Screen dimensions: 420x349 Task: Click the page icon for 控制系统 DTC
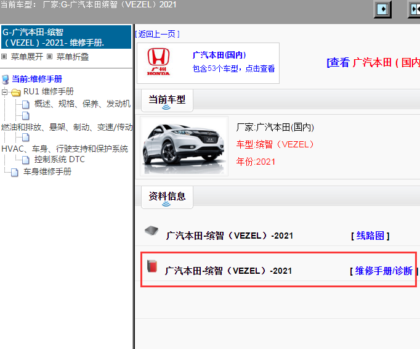tap(26, 160)
